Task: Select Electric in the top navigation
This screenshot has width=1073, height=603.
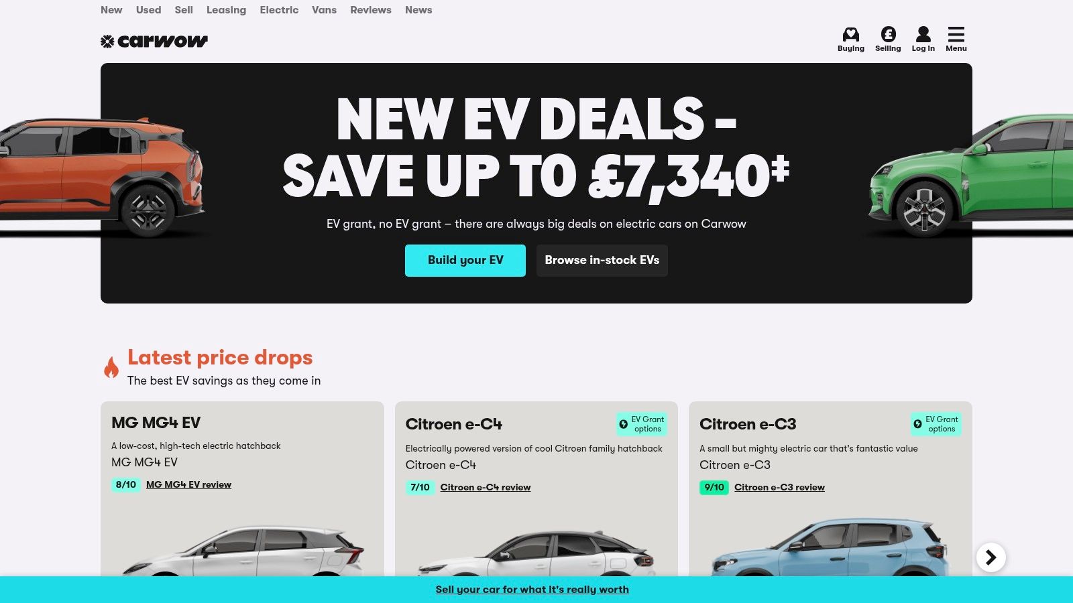Action: click(279, 10)
